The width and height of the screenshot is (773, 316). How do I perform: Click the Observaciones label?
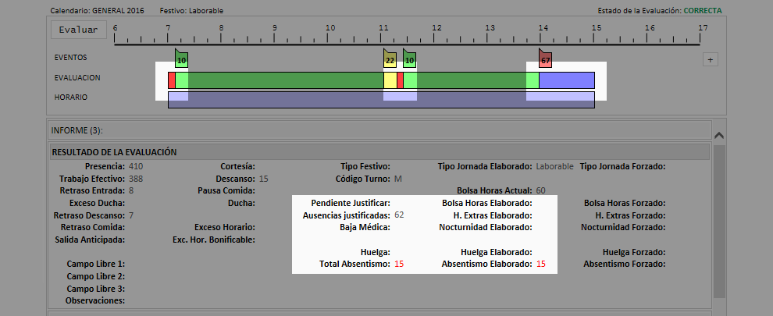point(95,300)
